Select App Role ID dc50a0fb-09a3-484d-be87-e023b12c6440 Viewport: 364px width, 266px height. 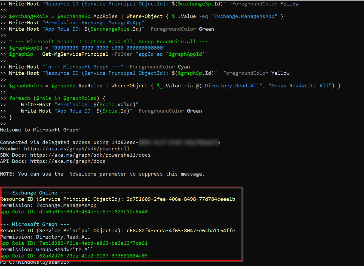(x=93, y=212)
